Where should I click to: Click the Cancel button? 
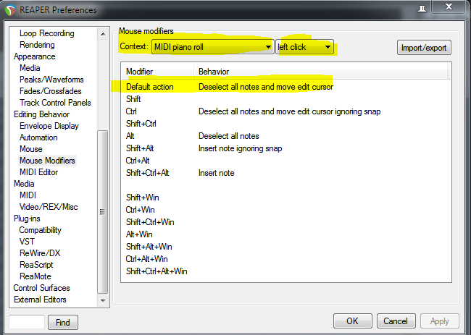(x=396, y=321)
